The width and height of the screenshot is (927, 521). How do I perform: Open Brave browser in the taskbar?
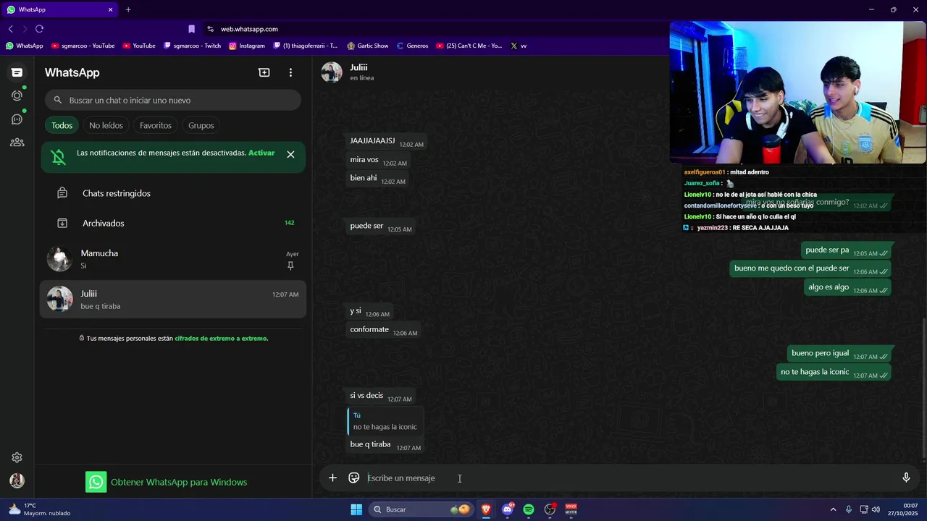[x=486, y=509]
